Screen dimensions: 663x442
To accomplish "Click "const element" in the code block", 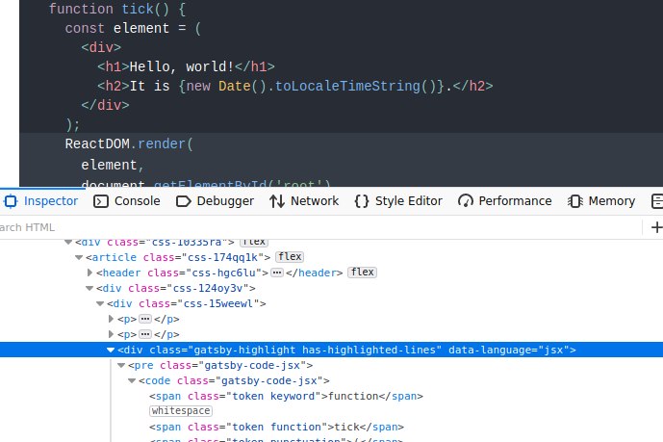I will (117, 28).
